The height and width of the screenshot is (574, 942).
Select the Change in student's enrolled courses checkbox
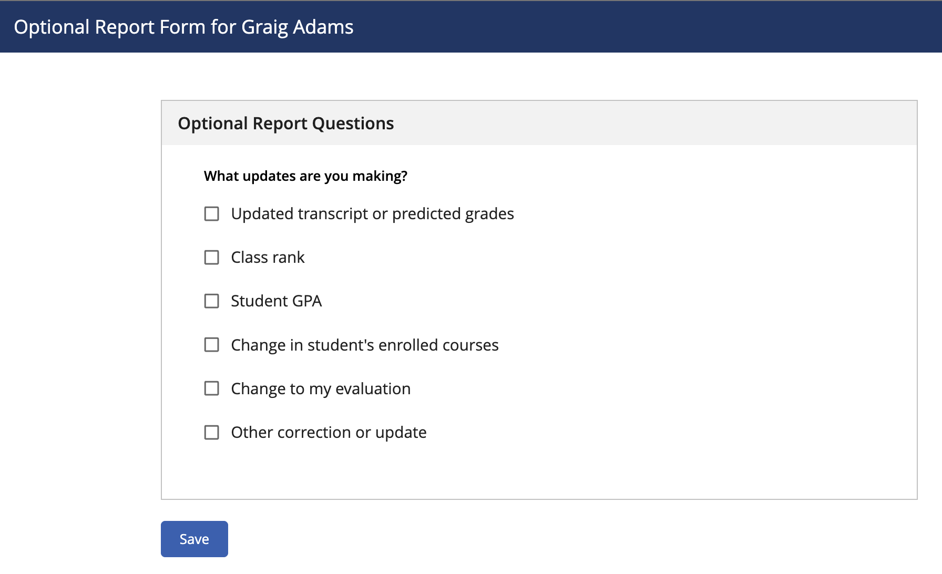click(211, 345)
